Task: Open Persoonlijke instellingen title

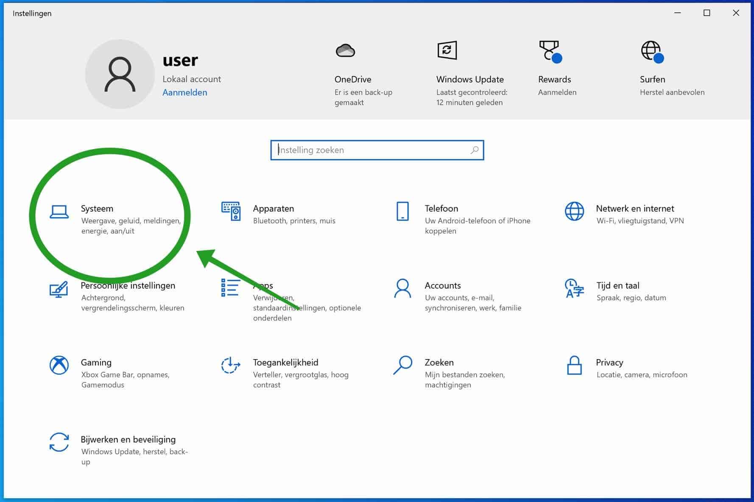Action: (x=128, y=286)
